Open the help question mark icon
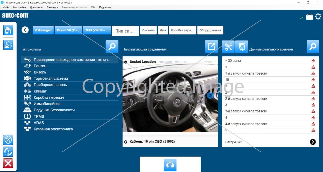323x172 pixels. tap(8, 152)
